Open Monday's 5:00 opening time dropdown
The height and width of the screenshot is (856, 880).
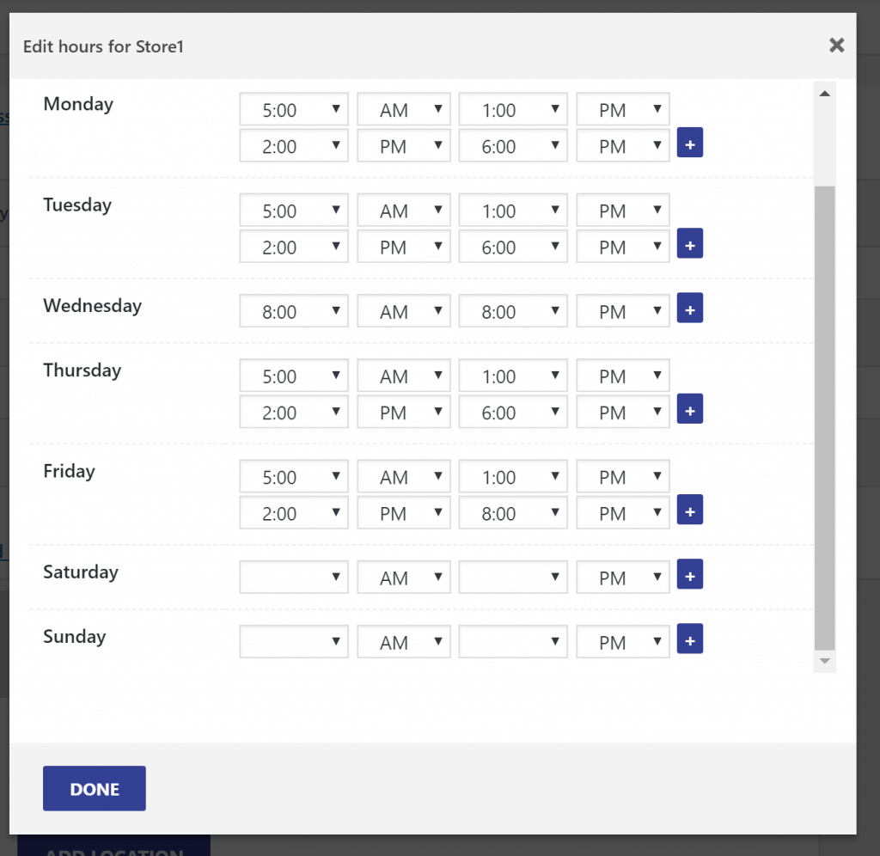click(x=293, y=109)
